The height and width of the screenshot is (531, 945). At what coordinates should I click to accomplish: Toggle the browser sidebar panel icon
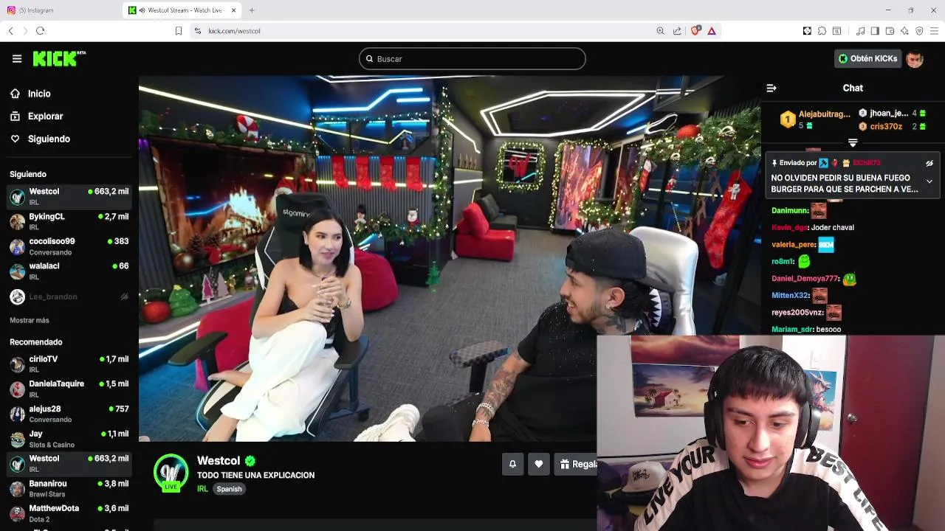pos(875,31)
